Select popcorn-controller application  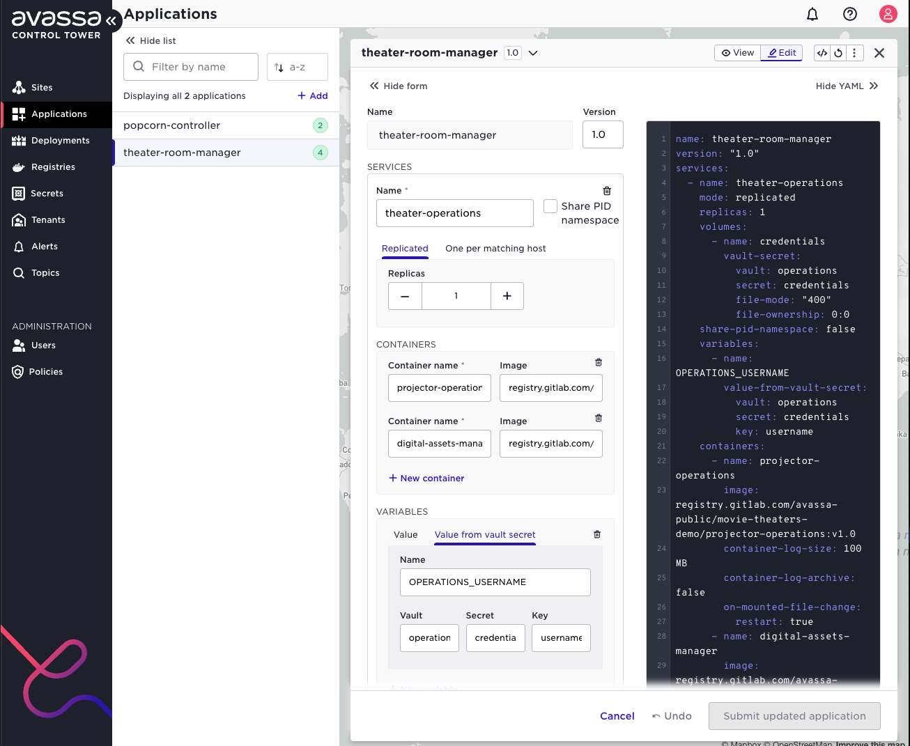pyautogui.click(x=226, y=125)
